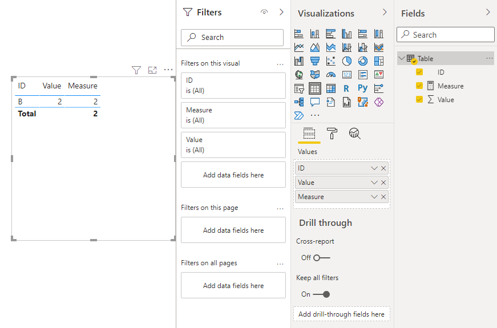Select the Stacked area chart visual
The height and width of the screenshot is (328, 497).
pos(330,47)
